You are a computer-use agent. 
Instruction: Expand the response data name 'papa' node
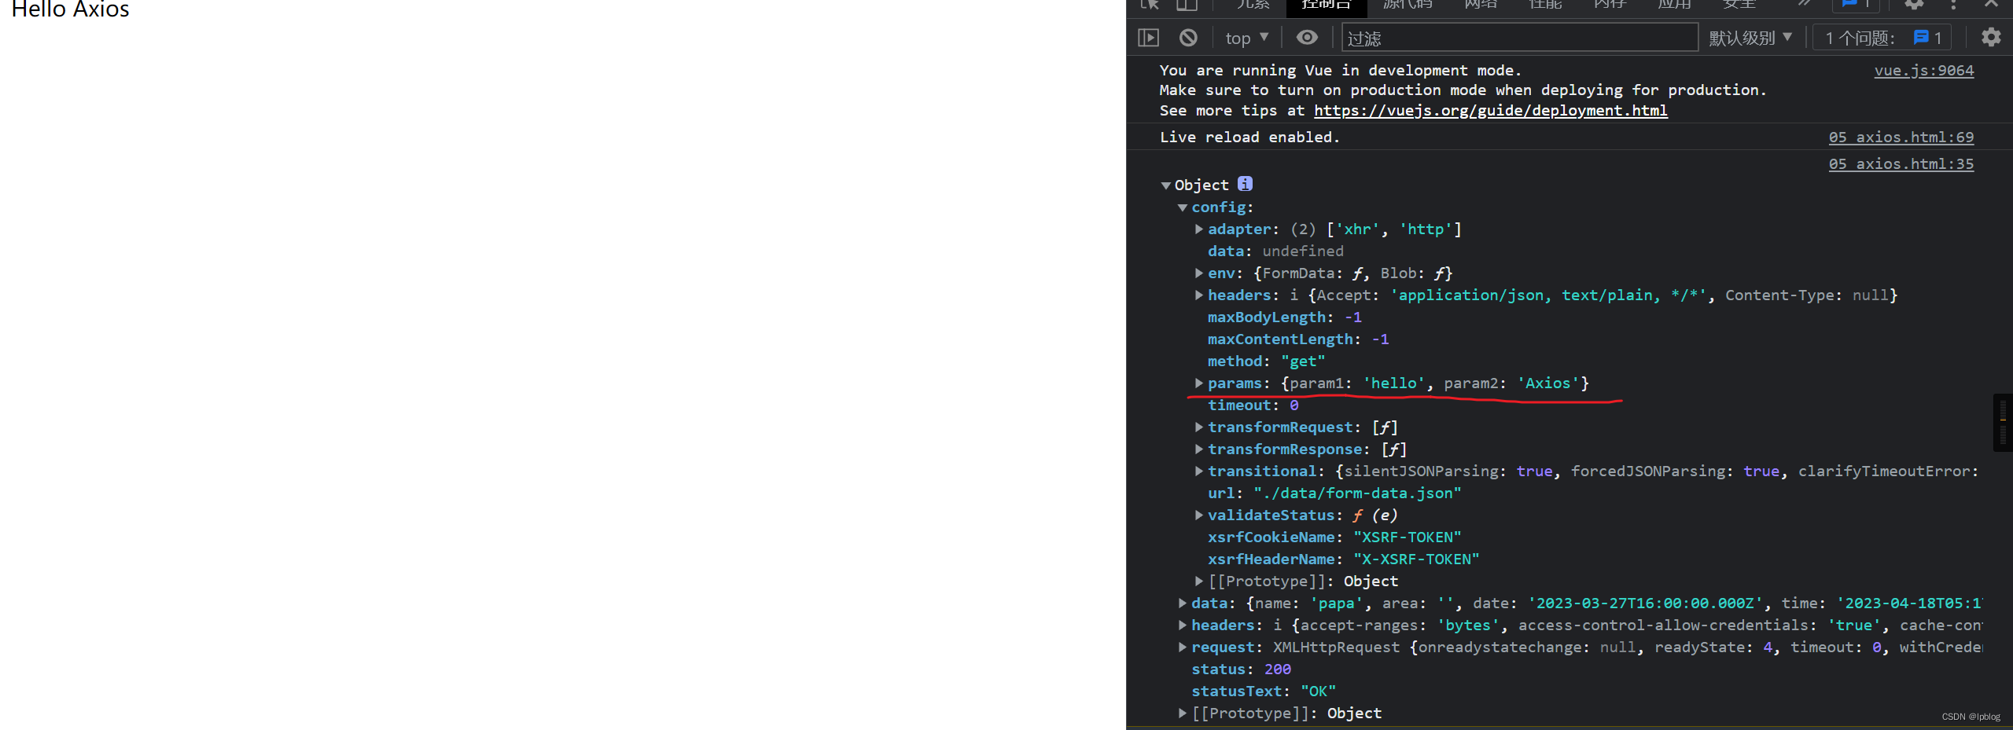[x=1183, y=603]
